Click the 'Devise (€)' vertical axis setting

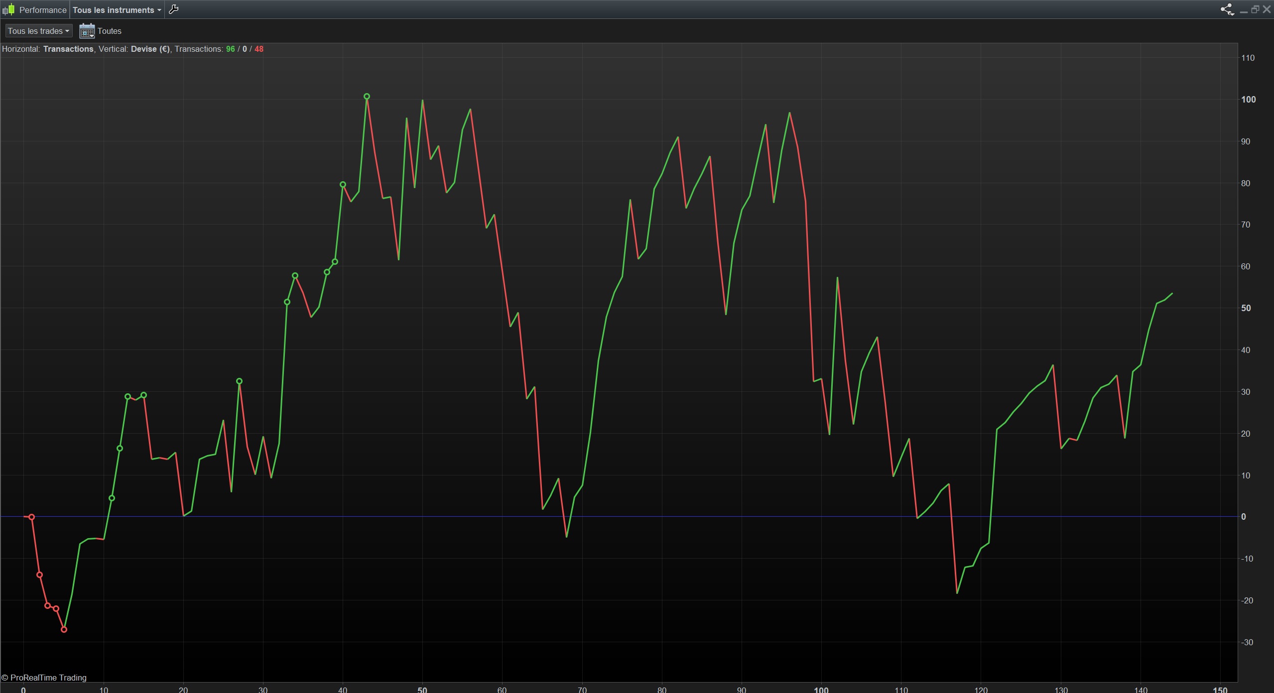[x=150, y=49]
